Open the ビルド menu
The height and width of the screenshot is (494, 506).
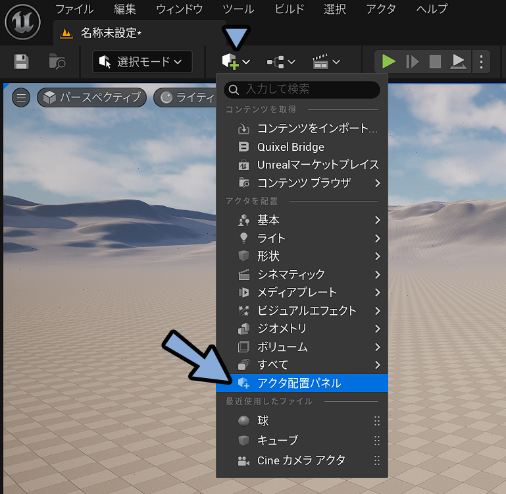coord(289,9)
